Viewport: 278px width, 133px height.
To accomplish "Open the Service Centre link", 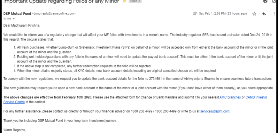I will click(14, 102).
